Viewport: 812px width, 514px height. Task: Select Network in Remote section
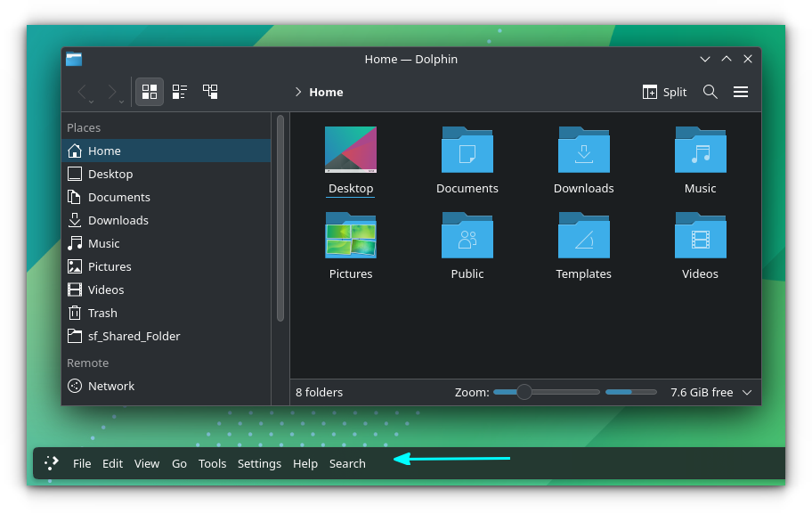click(x=111, y=386)
